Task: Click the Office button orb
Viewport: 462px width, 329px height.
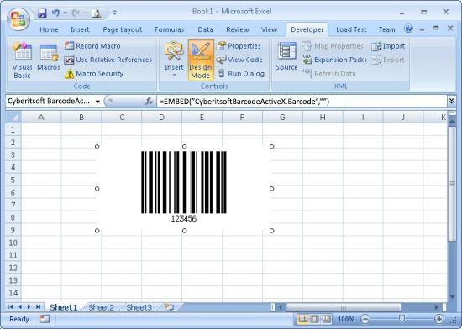Action: (x=18, y=18)
